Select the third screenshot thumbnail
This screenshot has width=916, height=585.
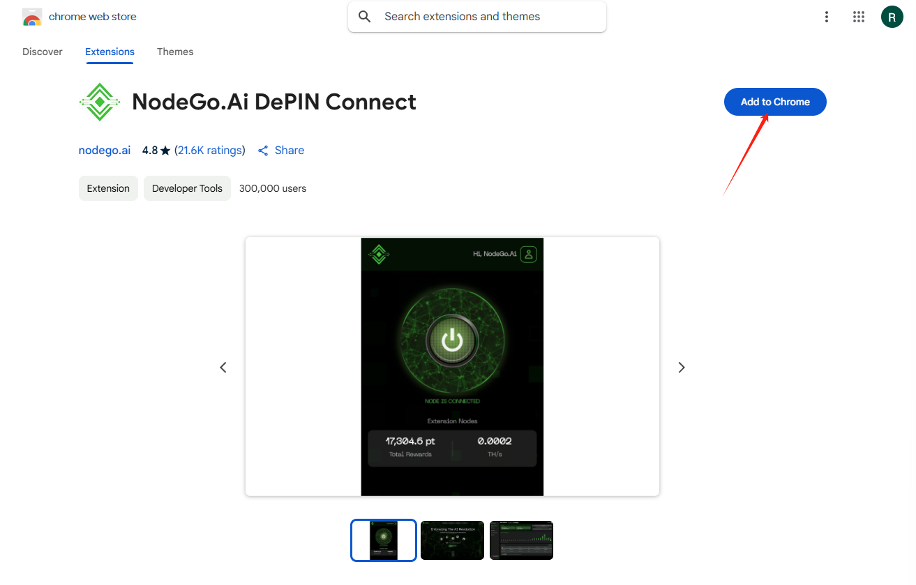[521, 540]
